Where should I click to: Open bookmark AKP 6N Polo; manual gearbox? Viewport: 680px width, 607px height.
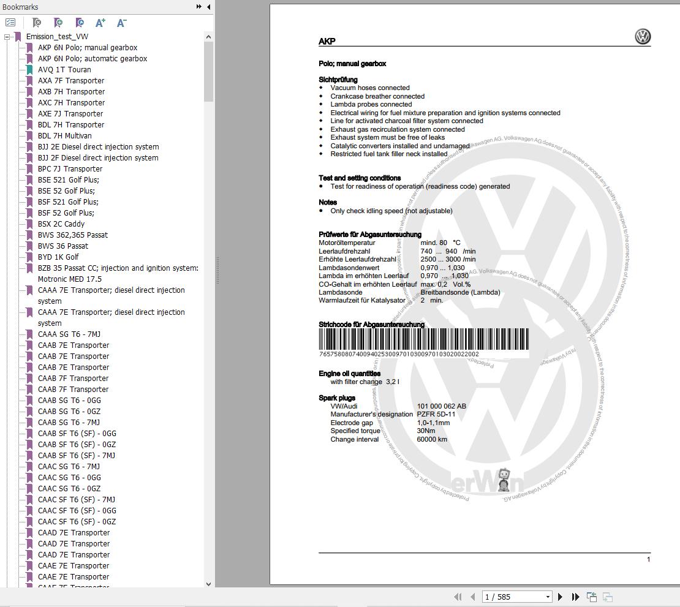(x=88, y=48)
